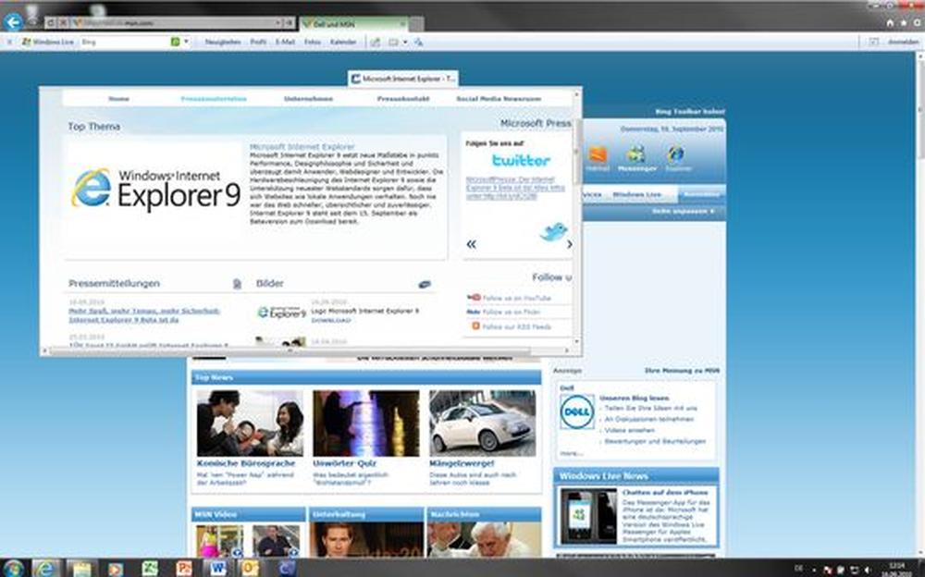This screenshot has height=577, width=925.
Task: Click the Follow us on Flickr icon
Action: (474, 311)
